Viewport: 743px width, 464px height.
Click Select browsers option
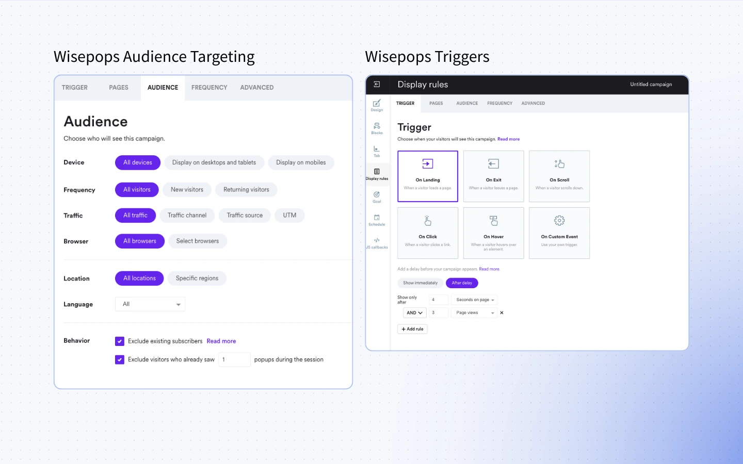pos(198,241)
